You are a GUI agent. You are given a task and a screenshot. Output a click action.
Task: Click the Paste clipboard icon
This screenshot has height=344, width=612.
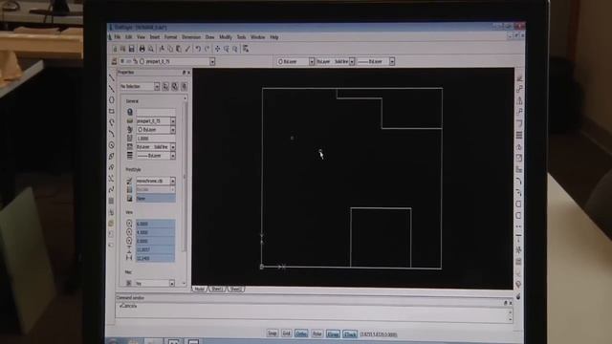click(x=179, y=49)
